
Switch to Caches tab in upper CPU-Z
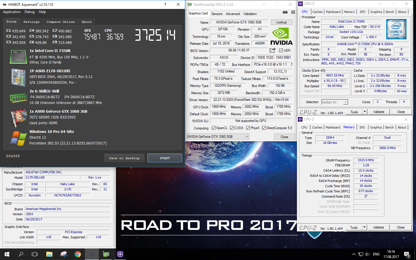coord(317,12)
